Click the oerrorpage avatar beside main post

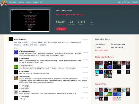point(11,39)
